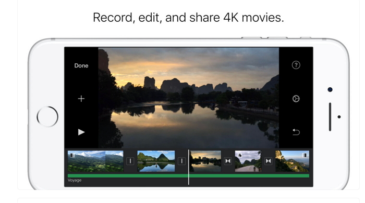The image size is (365, 203).
Task: Open the help question mark icon
Action: (x=296, y=65)
